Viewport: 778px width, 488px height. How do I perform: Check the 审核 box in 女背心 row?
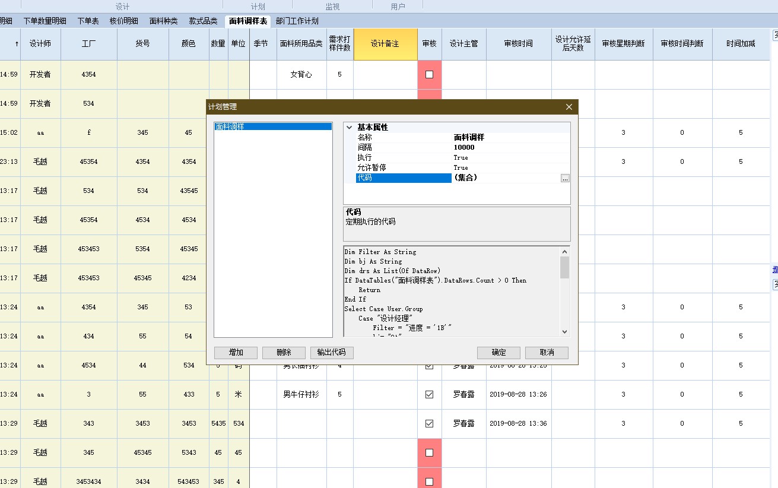[x=430, y=75]
